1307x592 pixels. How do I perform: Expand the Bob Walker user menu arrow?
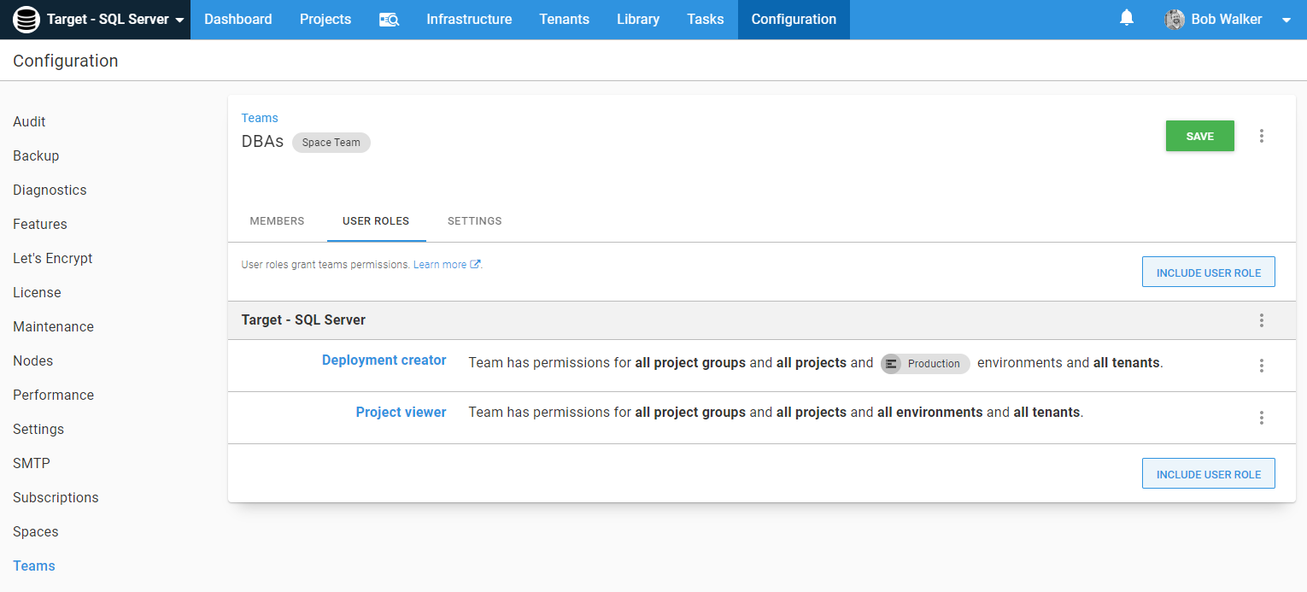[1286, 21]
